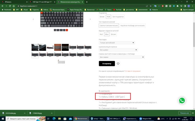The image size is (195, 121).
Task: Open the side panel icon in the toolbar
Action: (x=185, y=6)
